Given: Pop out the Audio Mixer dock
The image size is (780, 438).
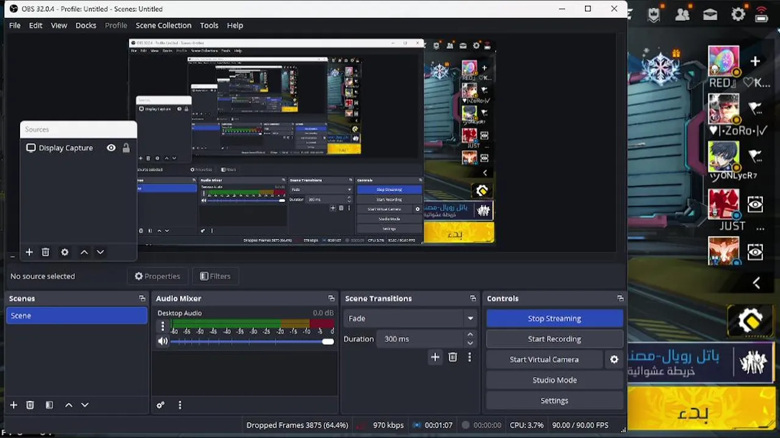Looking at the screenshot, I should [x=331, y=299].
